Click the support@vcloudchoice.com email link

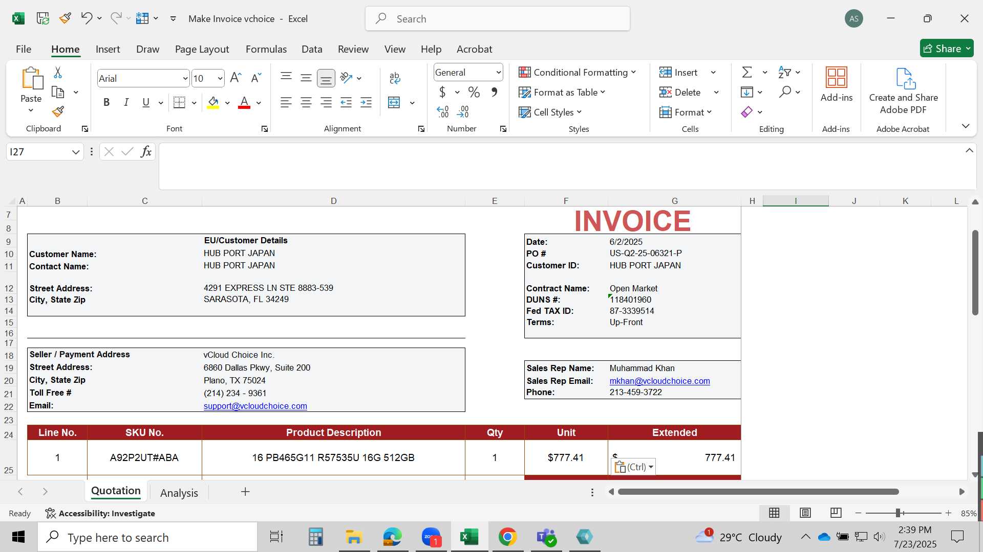[255, 406]
